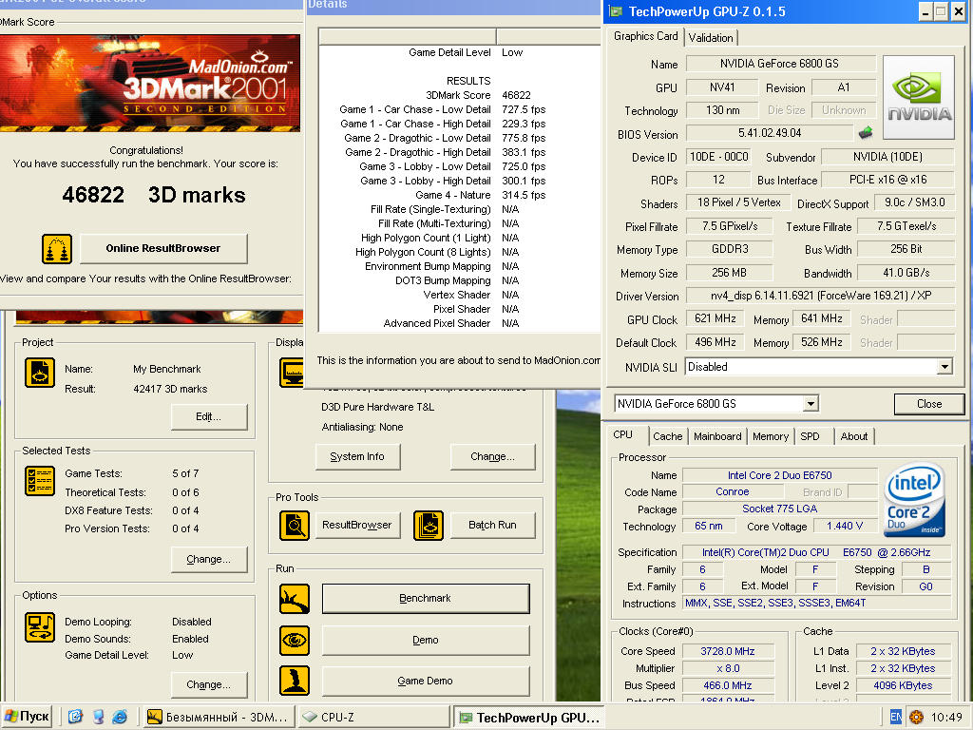Select the CPU tab in CPU-Z
Screen dimensions: 973x730
623,435
